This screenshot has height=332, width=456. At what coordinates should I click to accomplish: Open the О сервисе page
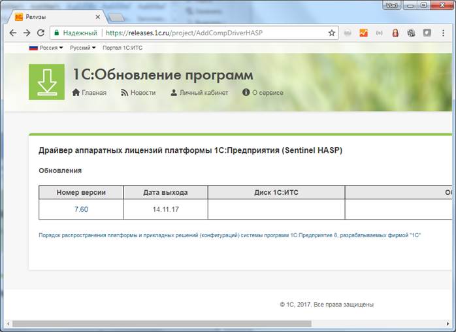pos(263,93)
